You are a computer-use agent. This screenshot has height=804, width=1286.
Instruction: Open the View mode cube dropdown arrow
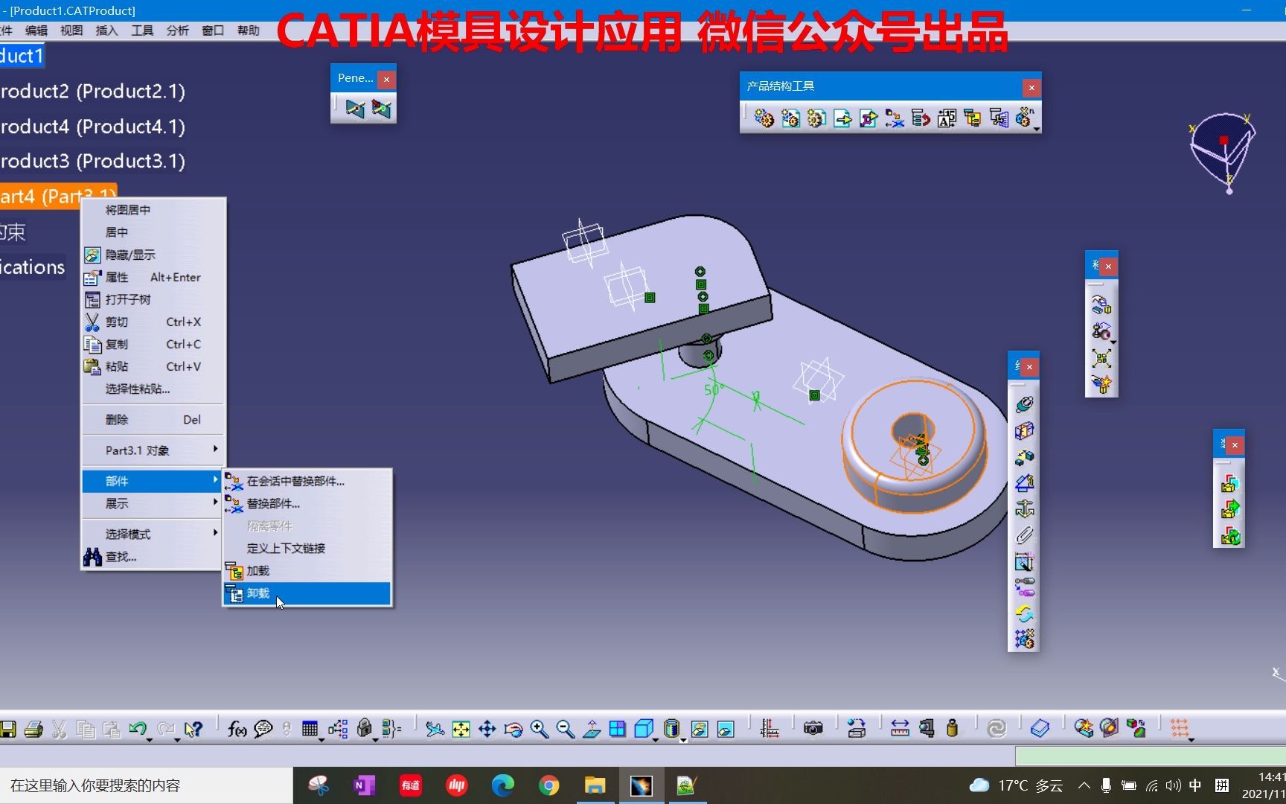point(656,739)
